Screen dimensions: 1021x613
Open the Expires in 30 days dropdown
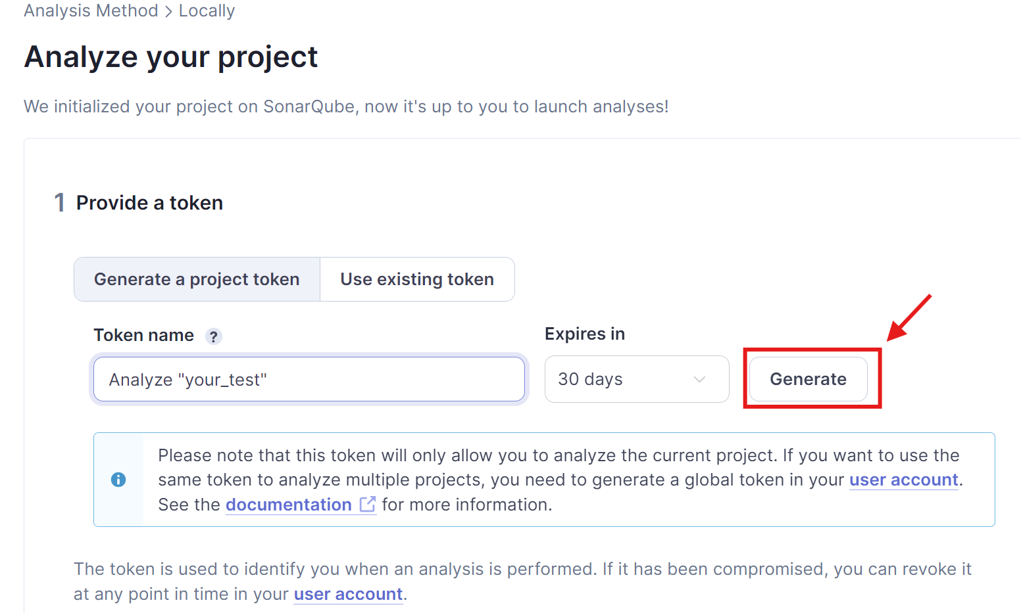pos(635,379)
